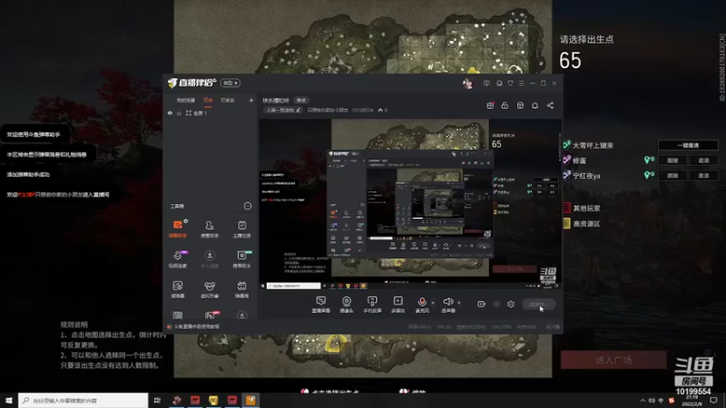
Task: Open the bell notifications icon
Action: point(535,105)
